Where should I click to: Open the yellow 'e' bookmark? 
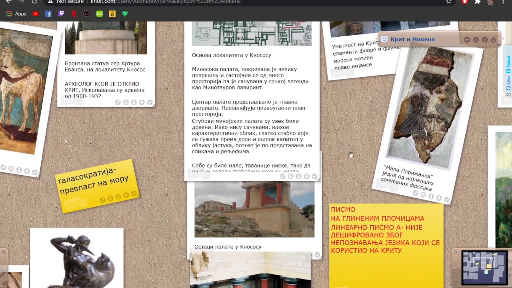(112, 14)
